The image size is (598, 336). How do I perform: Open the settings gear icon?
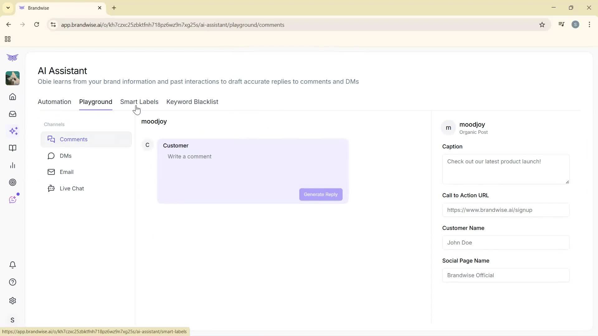click(x=12, y=301)
